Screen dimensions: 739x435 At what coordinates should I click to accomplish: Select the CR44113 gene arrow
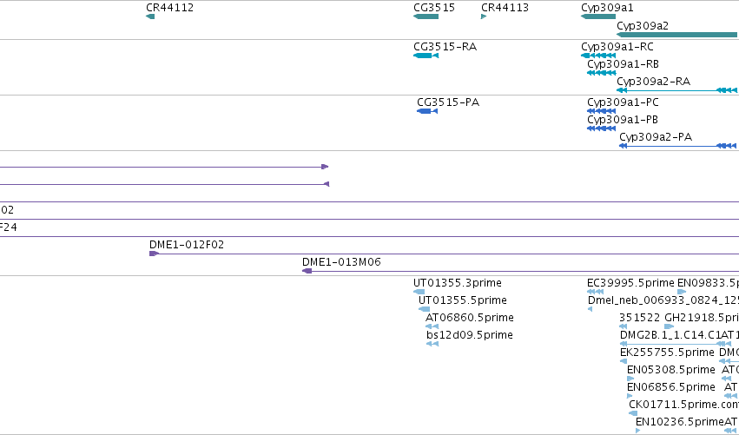pos(484,16)
